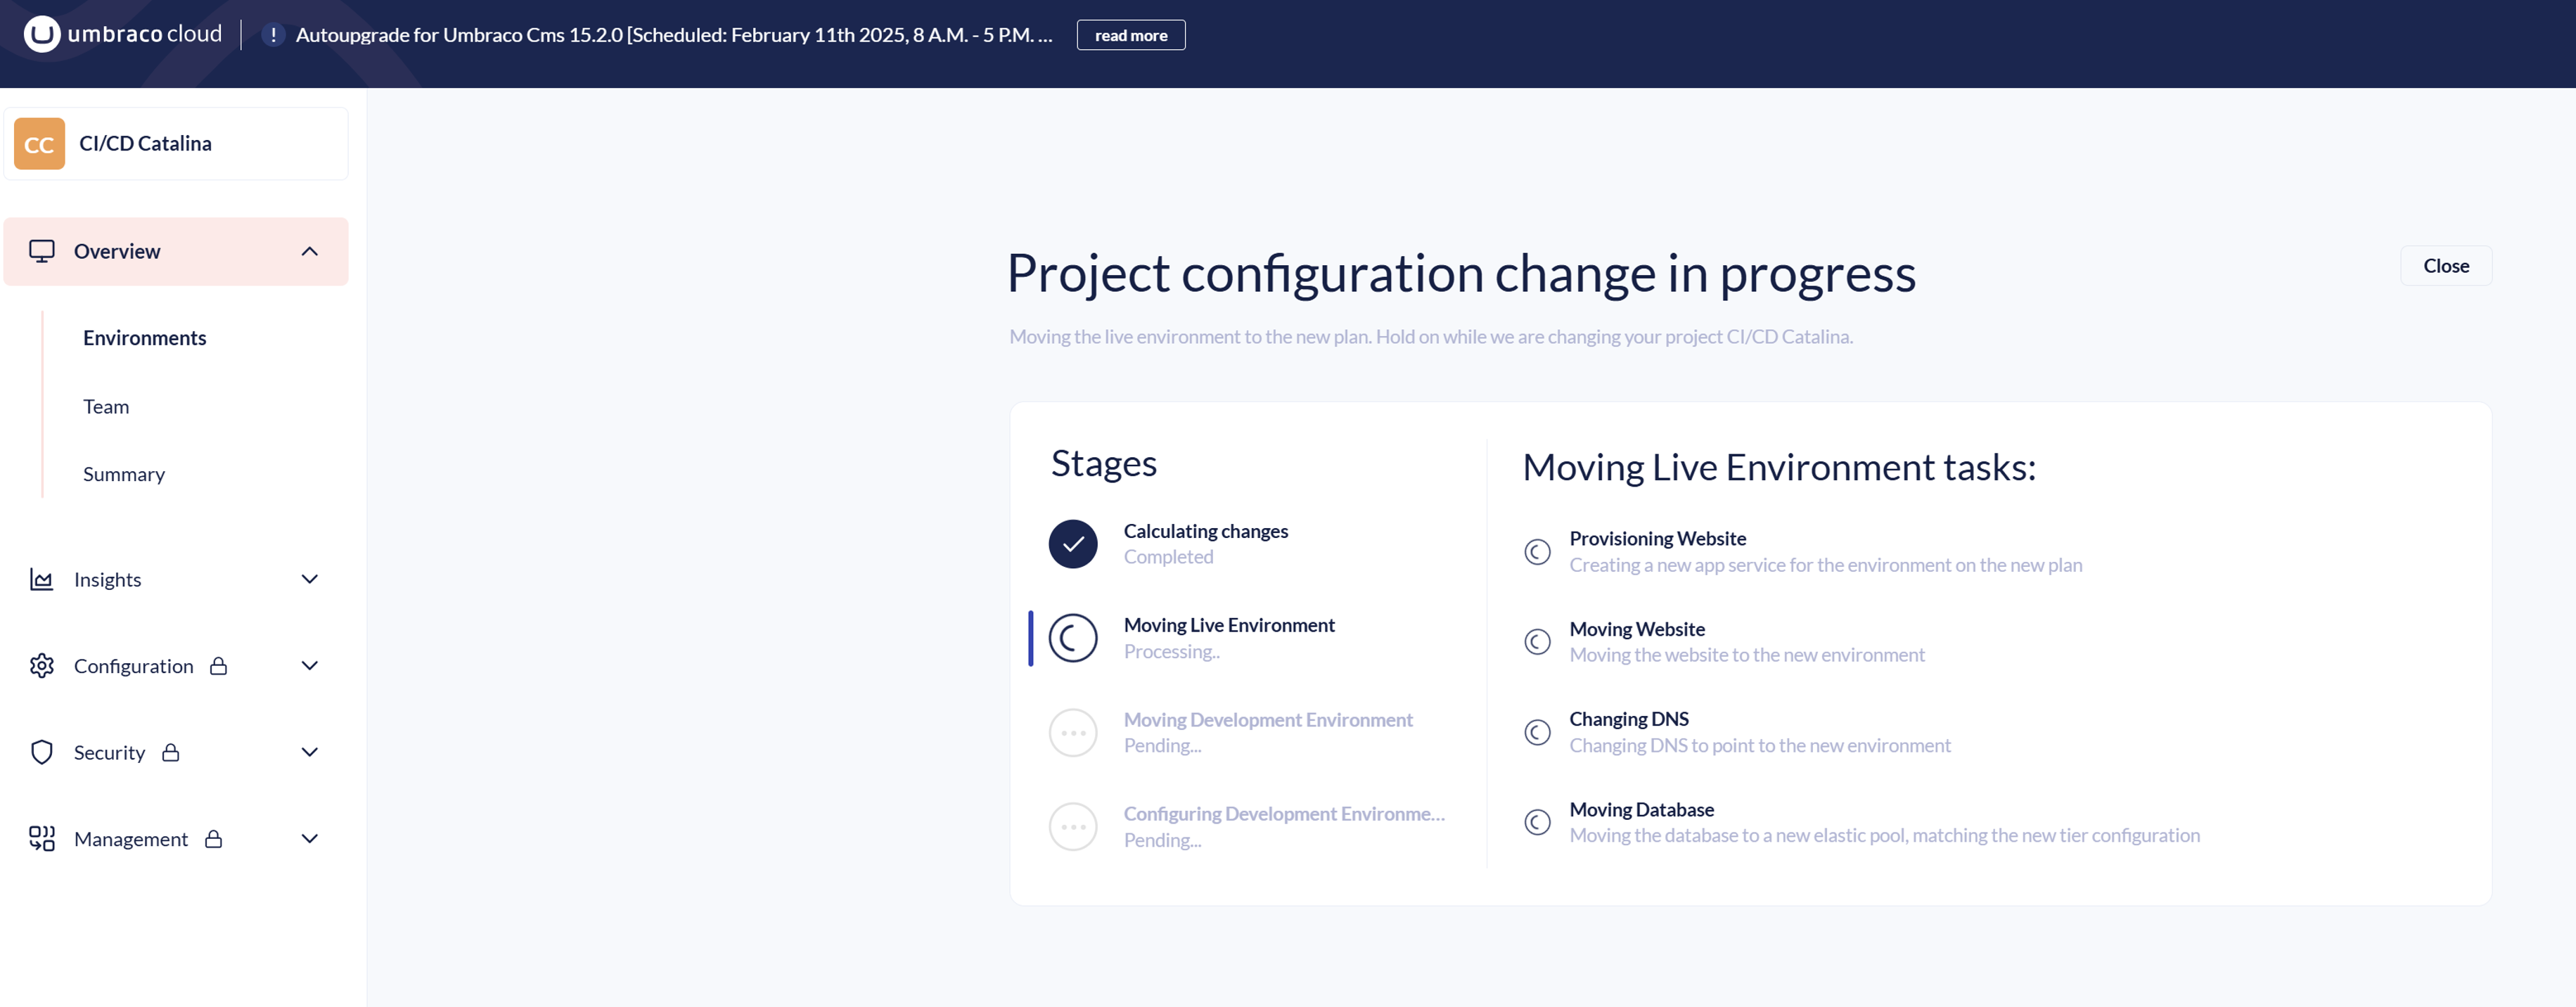
Task: Open the Environments menu item
Action: (x=144, y=338)
